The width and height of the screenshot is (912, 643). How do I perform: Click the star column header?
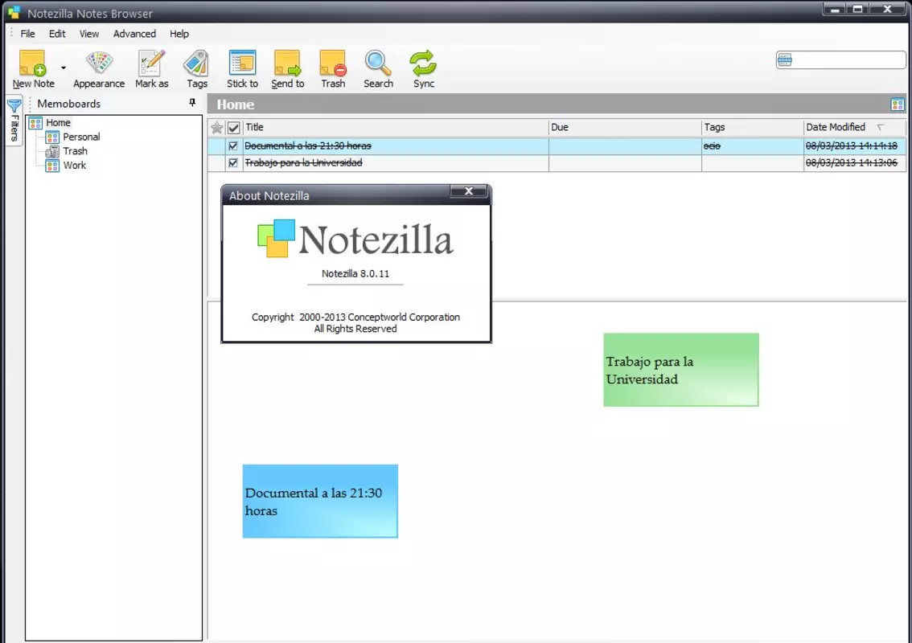(x=216, y=127)
